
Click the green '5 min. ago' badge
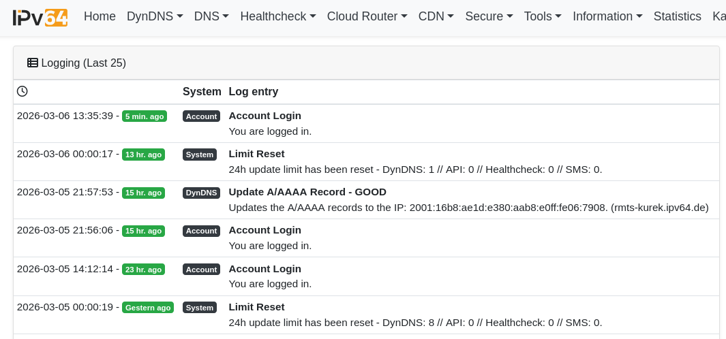145,116
